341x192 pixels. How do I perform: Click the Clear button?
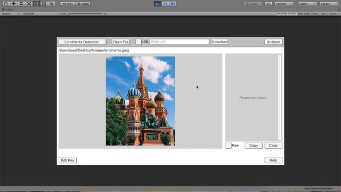[273, 146]
